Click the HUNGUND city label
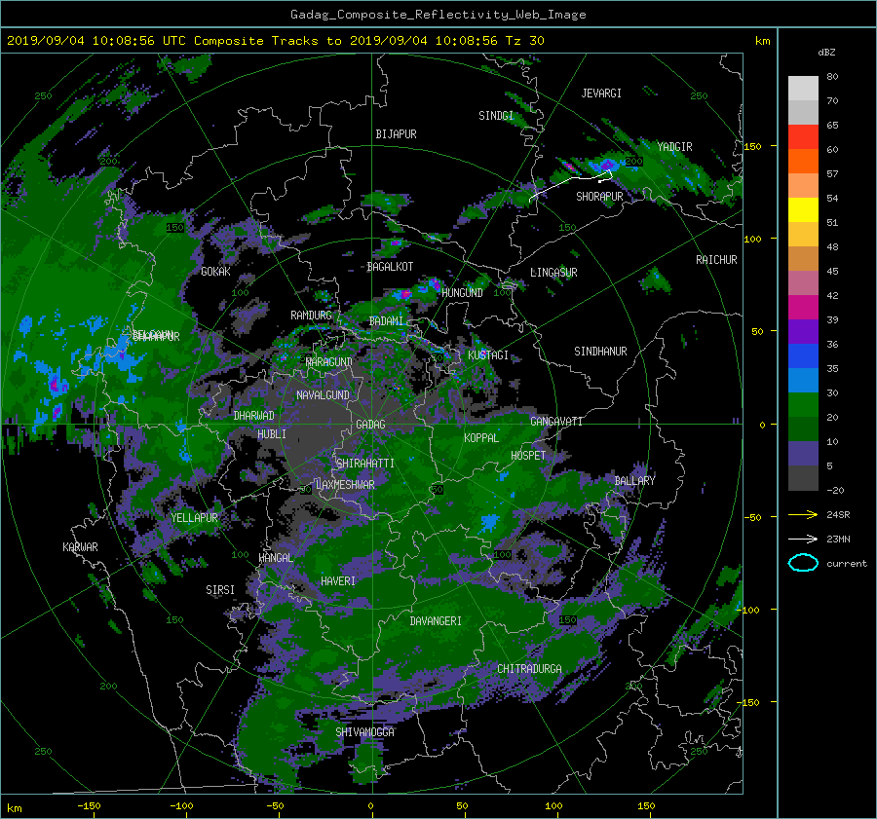Image resolution: width=877 pixels, height=819 pixels. point(462,293)
